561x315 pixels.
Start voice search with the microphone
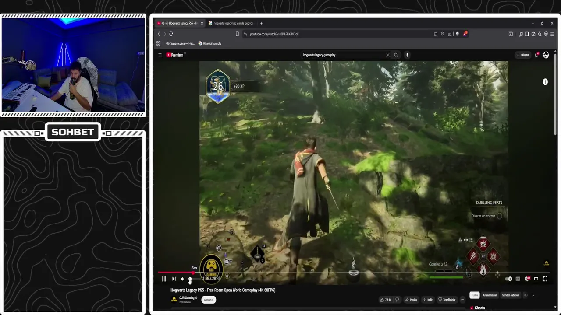tap(407, 55)
